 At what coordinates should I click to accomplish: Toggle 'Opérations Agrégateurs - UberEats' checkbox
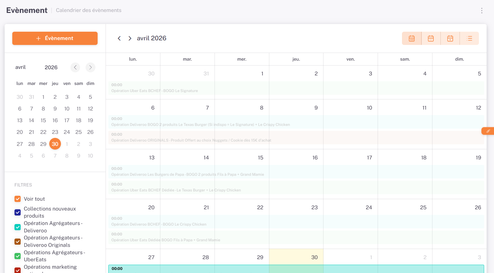click(18, 256)
